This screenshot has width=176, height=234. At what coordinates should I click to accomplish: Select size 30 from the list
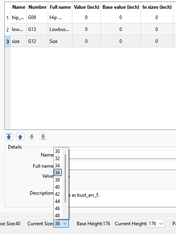pos(58,151)
